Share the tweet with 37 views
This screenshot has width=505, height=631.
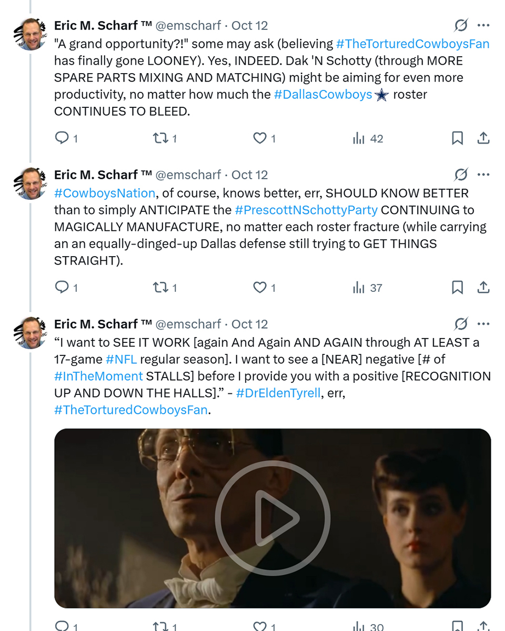pyautogui.click(x=483, y=288)
